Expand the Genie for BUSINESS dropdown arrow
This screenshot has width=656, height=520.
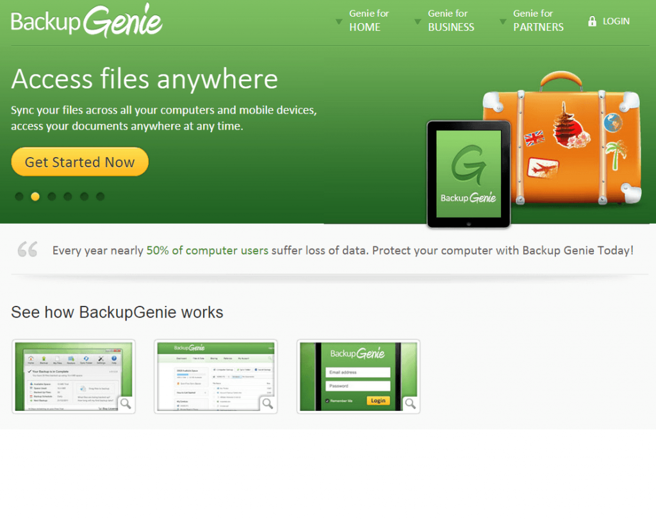(x=417, y=20)
